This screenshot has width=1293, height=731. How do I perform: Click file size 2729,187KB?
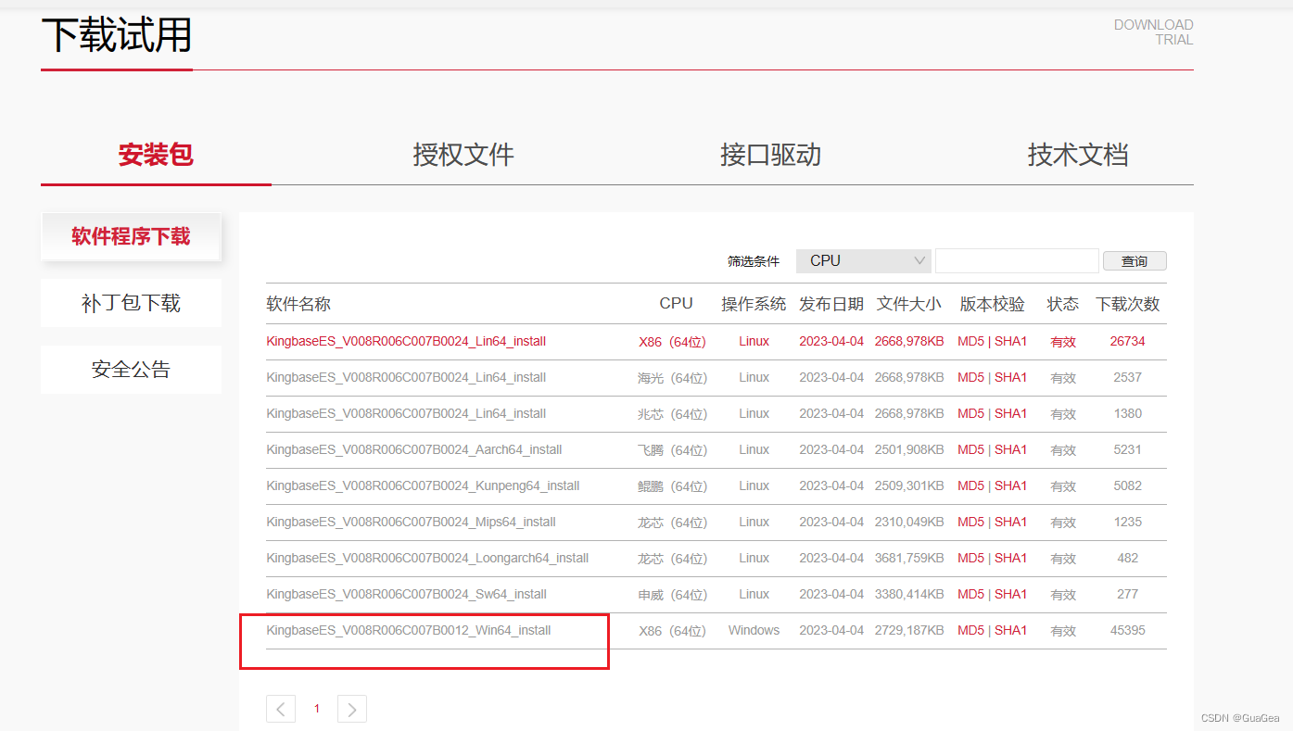(x=909, y=630)
